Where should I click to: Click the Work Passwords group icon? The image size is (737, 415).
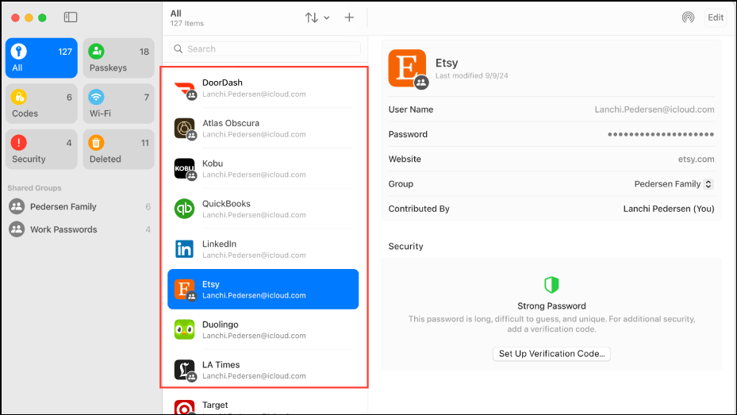pyautogui.click(x=17, y=229)
